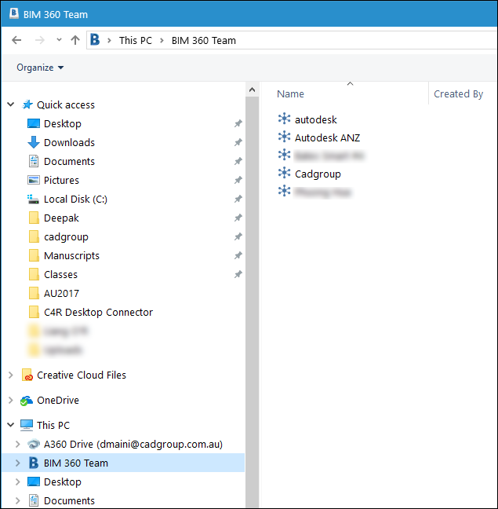This screenshot has height=509, width=498.
Task: Select Quick access in navigation pane
Action: coord(66,104)
